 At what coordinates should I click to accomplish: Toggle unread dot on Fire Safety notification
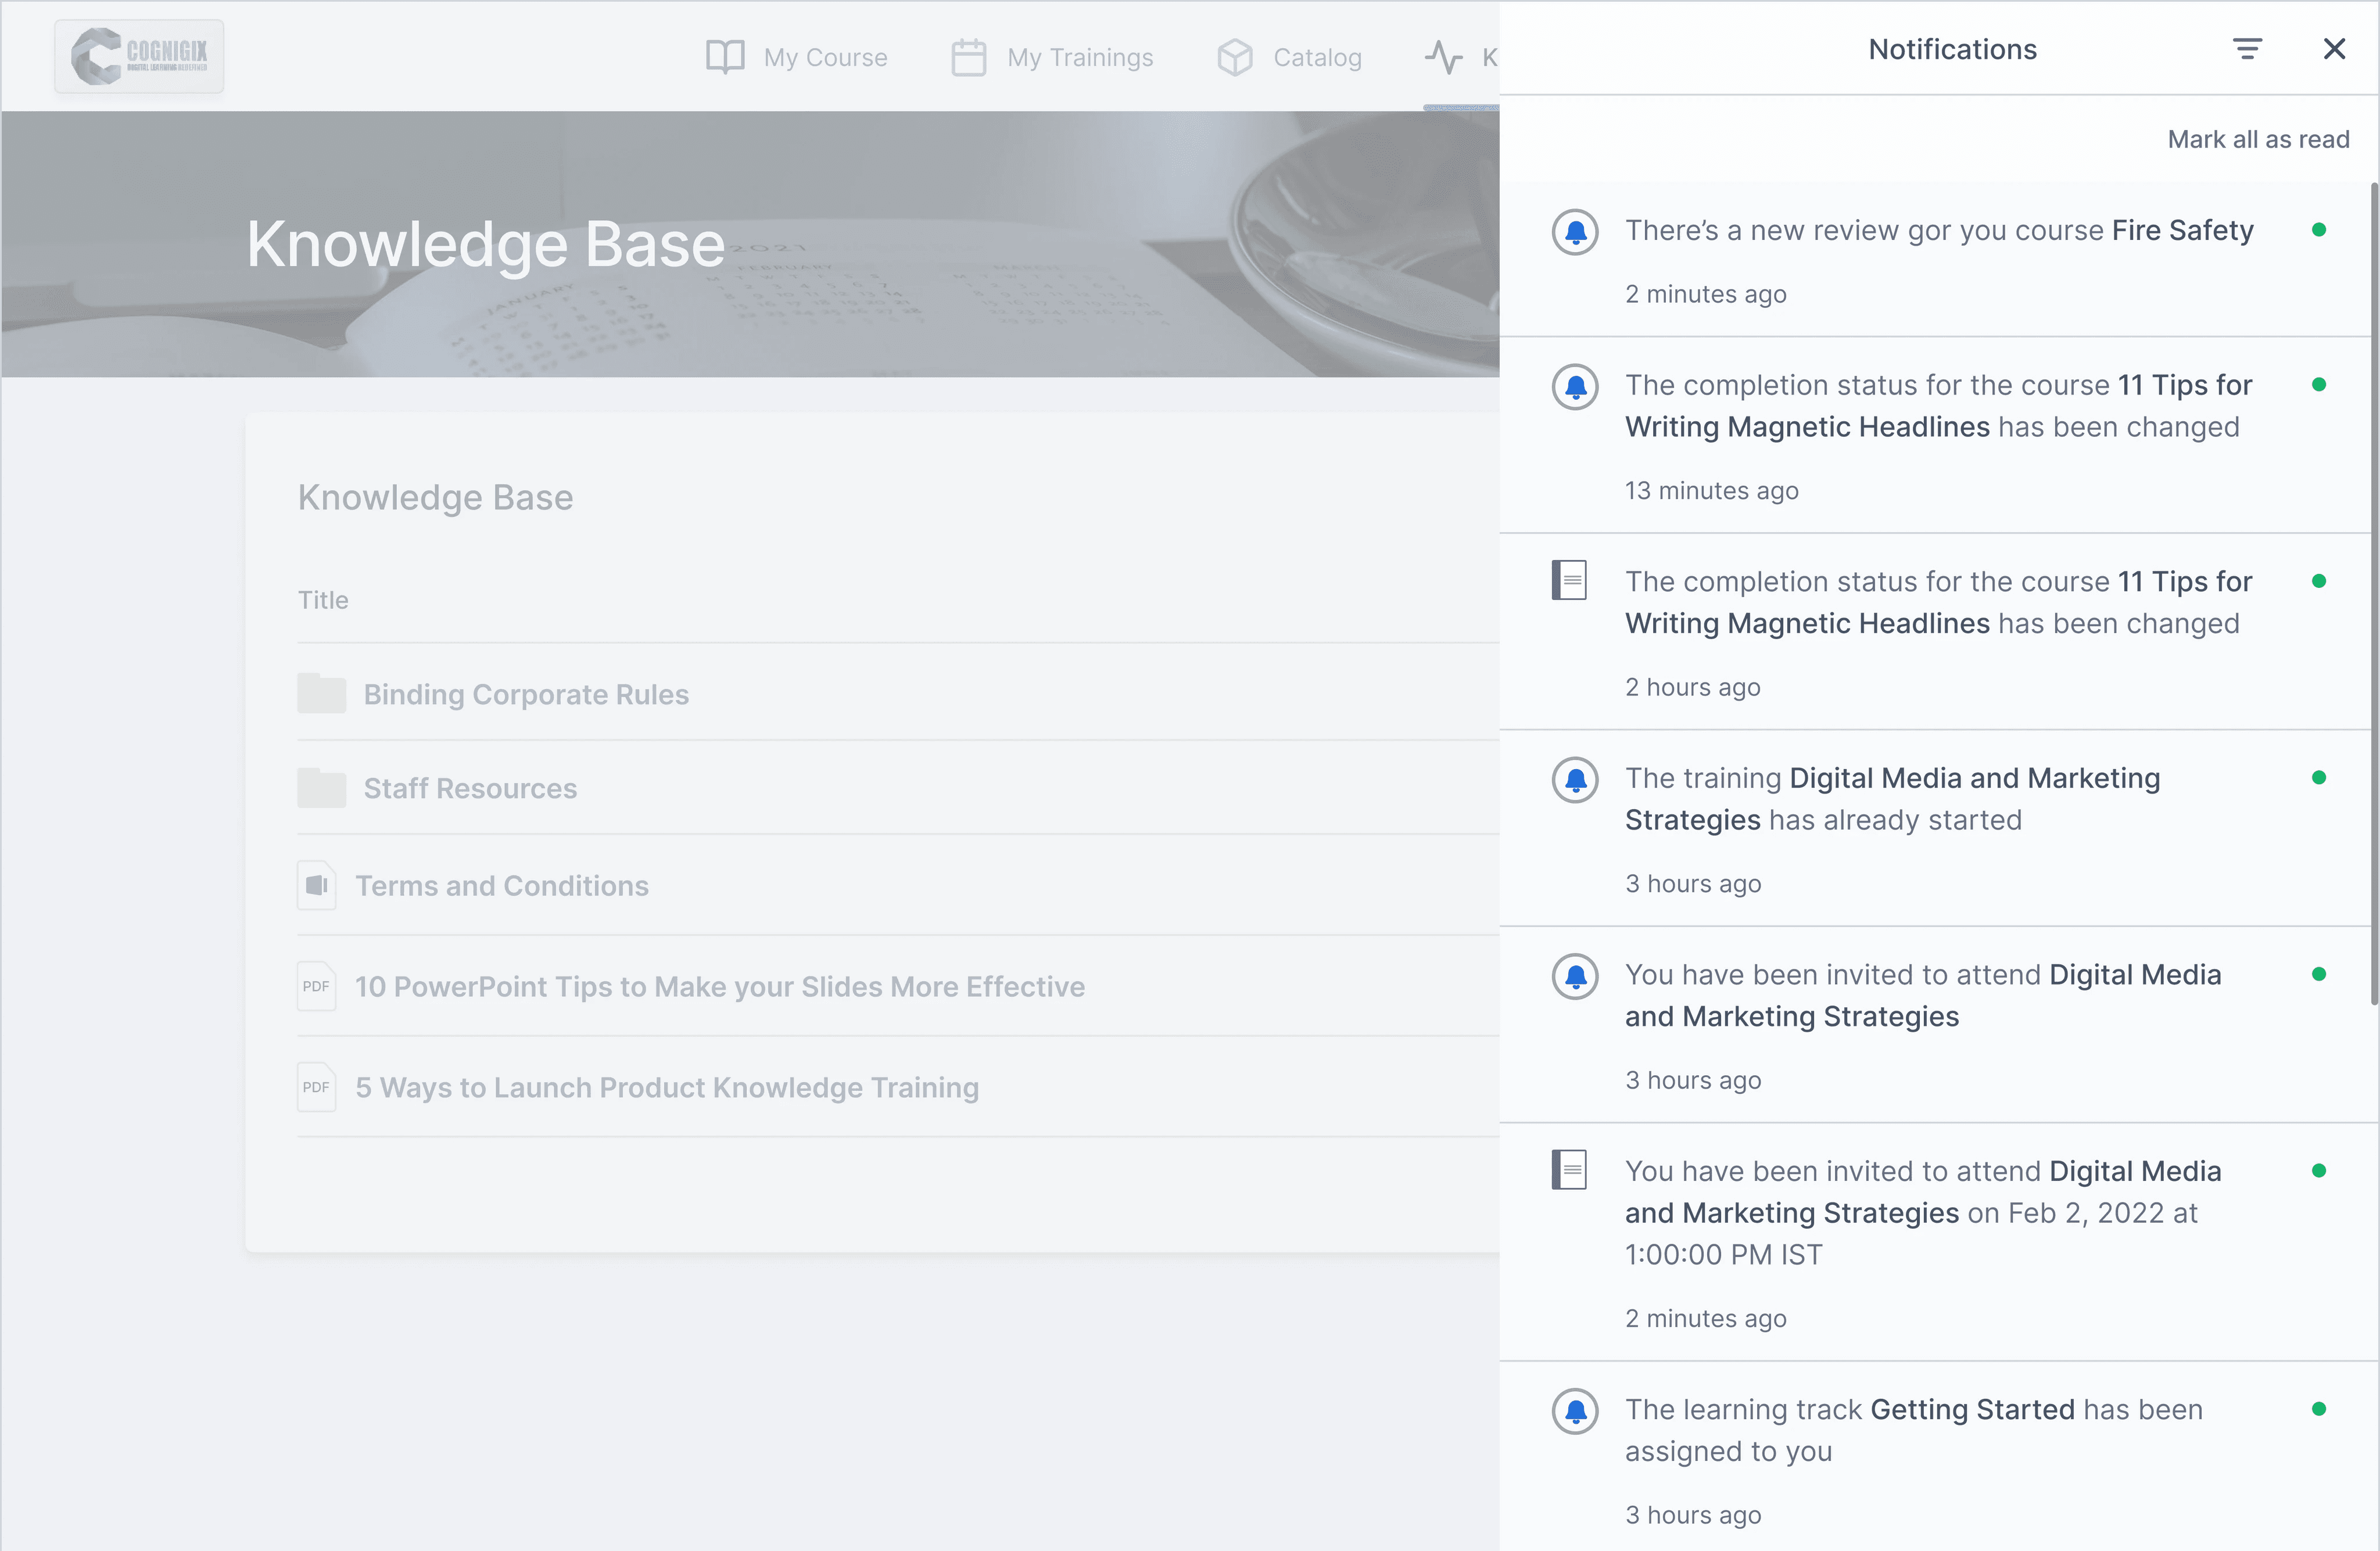point(2318,230)
